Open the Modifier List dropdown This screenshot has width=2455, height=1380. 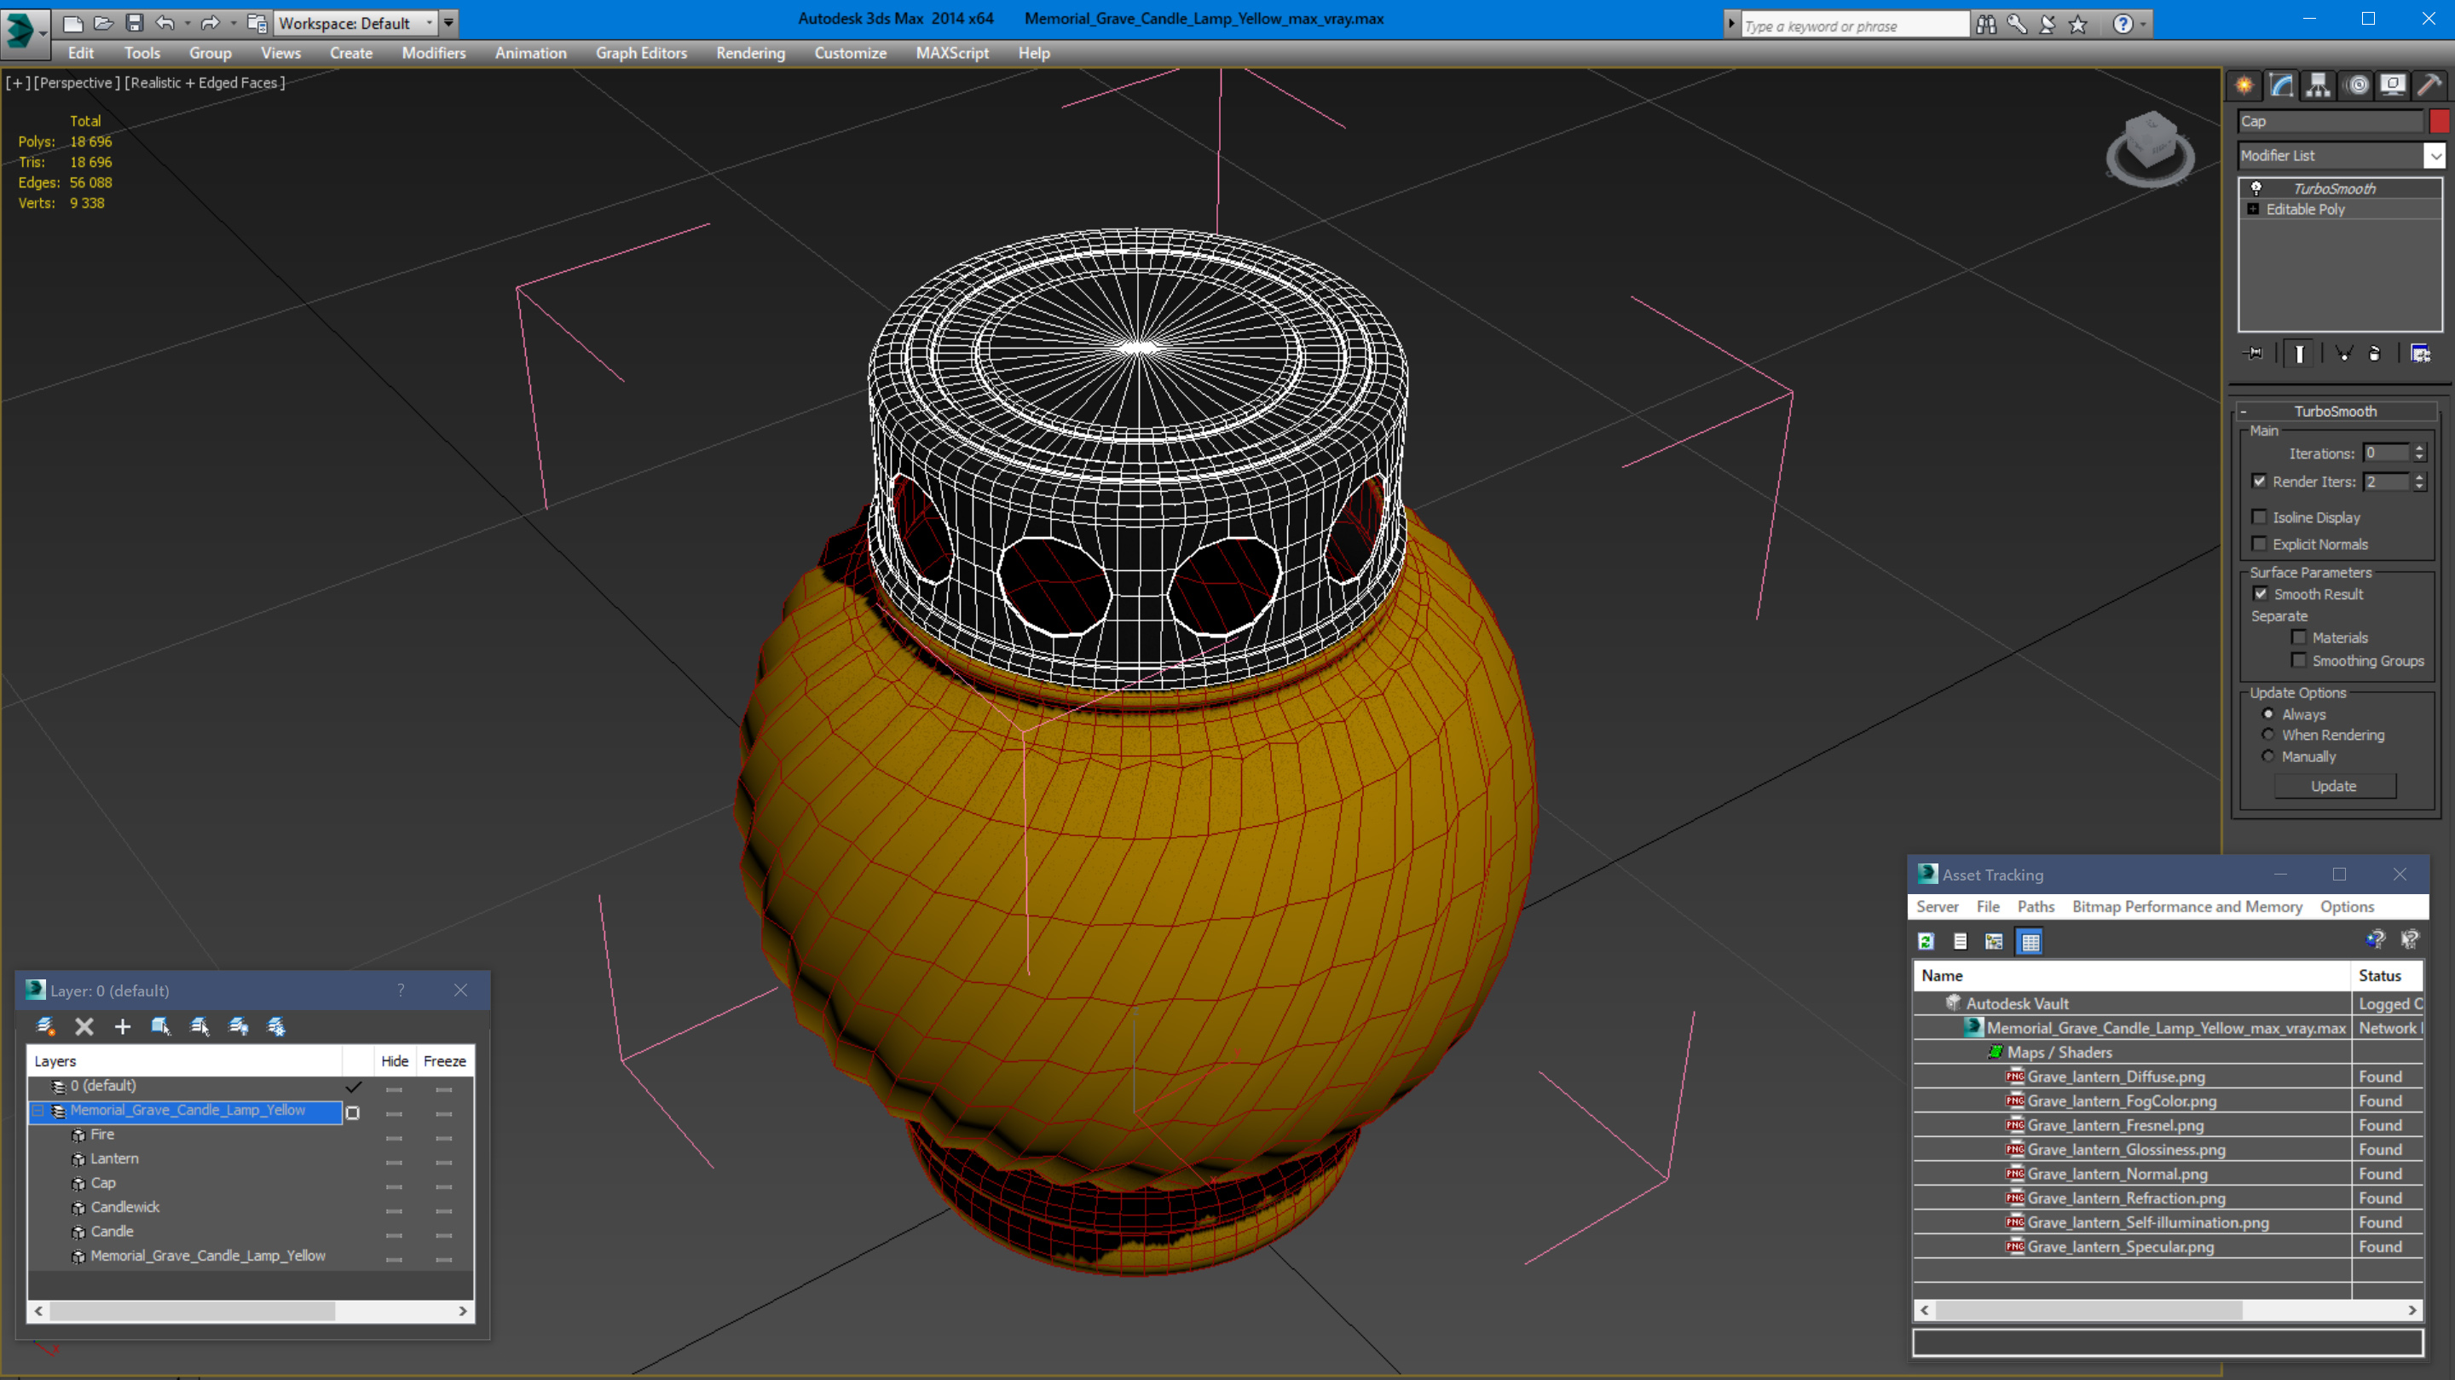click(2435, 155)
